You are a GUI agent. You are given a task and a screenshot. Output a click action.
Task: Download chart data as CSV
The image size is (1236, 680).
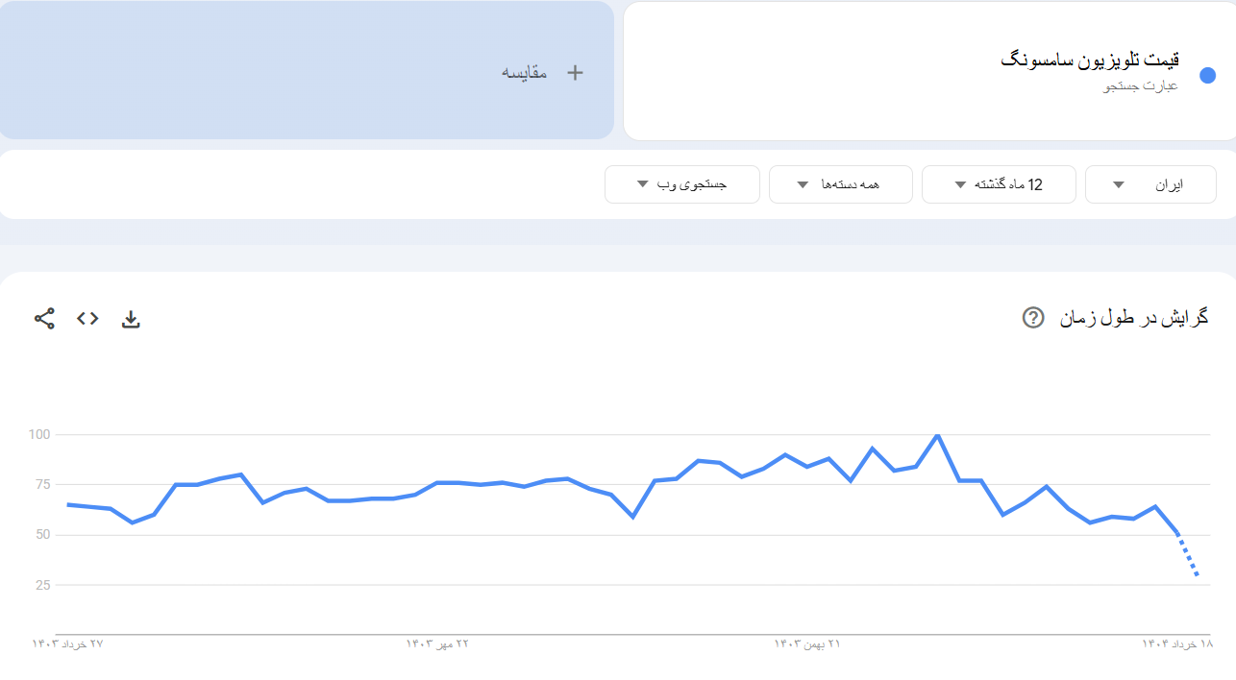[x=131, y=319]
